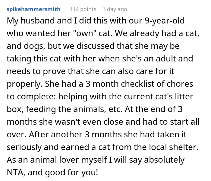This screenshot has height=181, width=211.
Task: Click the '1 day ago' timestamp
Action: pos(115,9)
